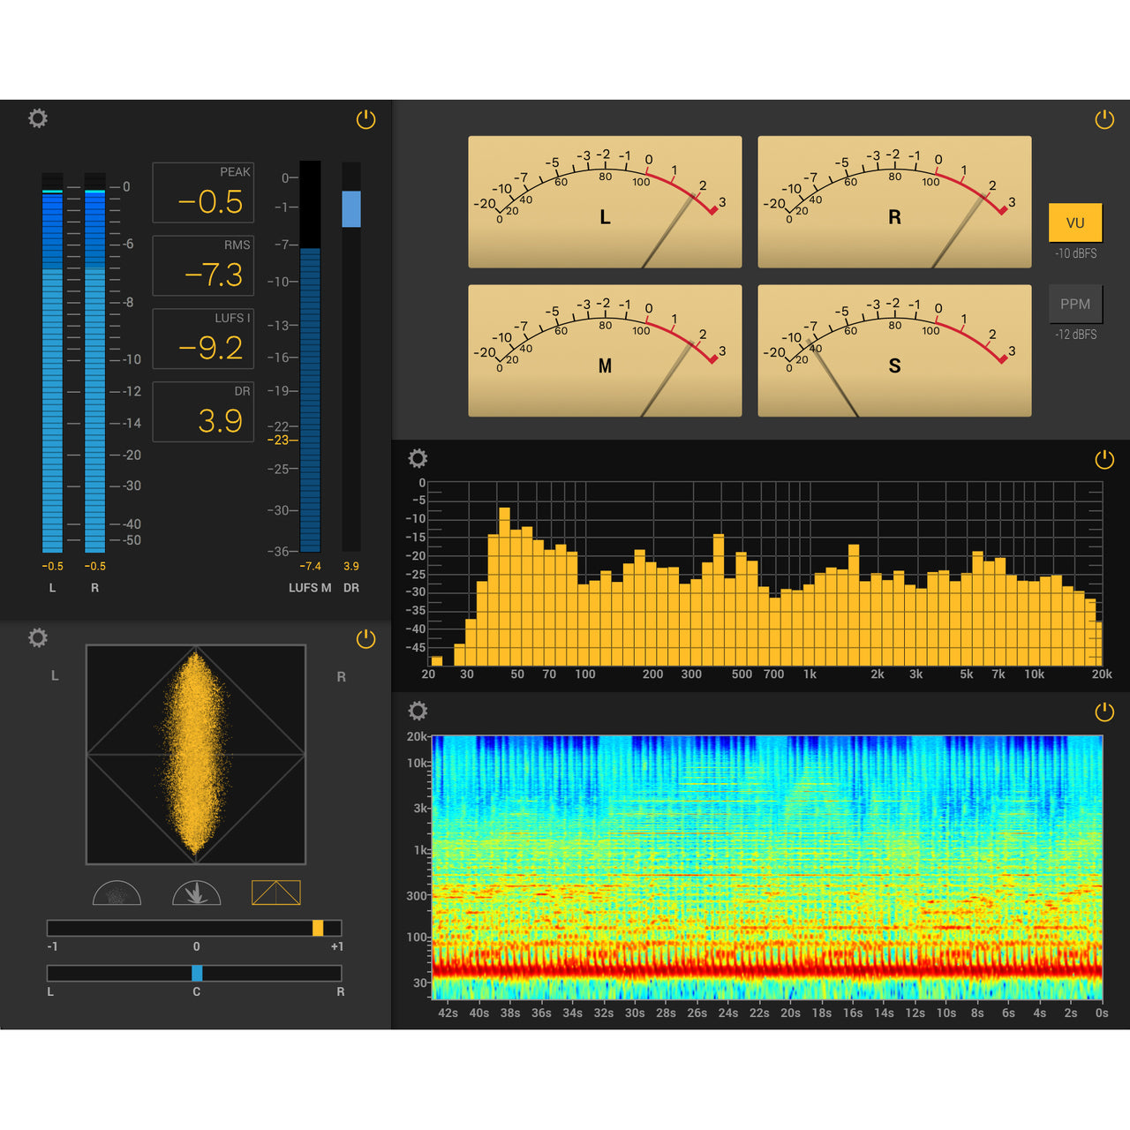
Task: Select the energy-flower goniometer display mode icon
Action: click(195, 893)
